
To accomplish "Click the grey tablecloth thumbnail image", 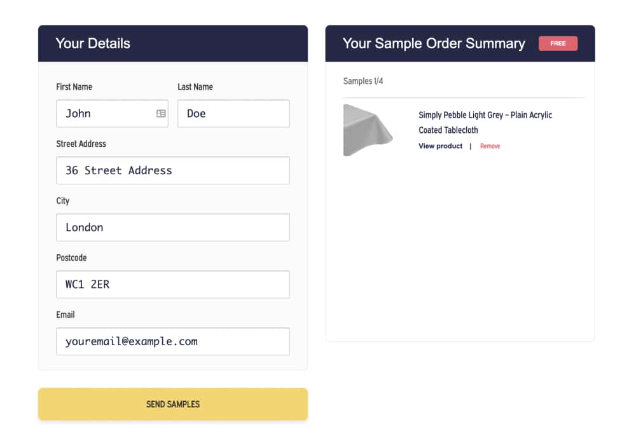I will click(368, 130).
